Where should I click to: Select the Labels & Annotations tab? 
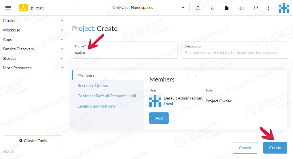coord(96,106)
